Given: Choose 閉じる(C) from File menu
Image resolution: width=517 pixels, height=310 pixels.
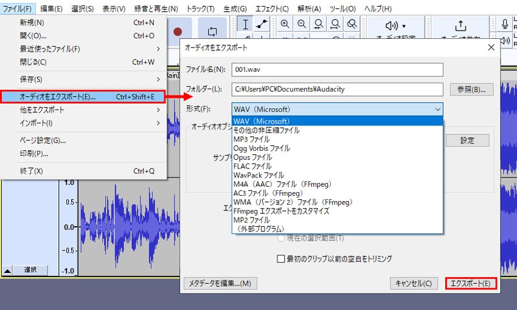Looking at the screenshot, I should coord(83,62).
